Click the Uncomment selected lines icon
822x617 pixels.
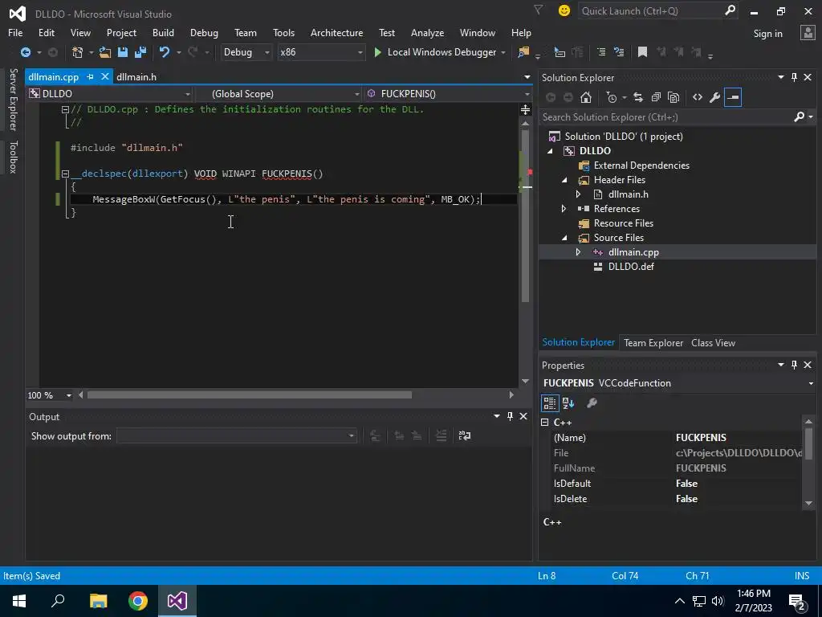coord(619,52)
